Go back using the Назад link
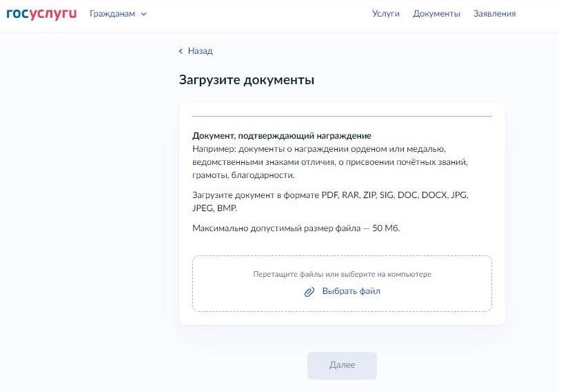Viewport: 561px width, 392px height. tap(196, 51)
